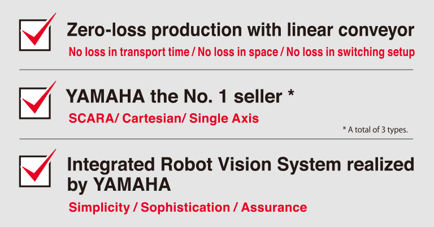Toggle the YAMAHA No. 1 seller checkbox
The height and width of the screenshot is (227, 434).
pos(35,103)
